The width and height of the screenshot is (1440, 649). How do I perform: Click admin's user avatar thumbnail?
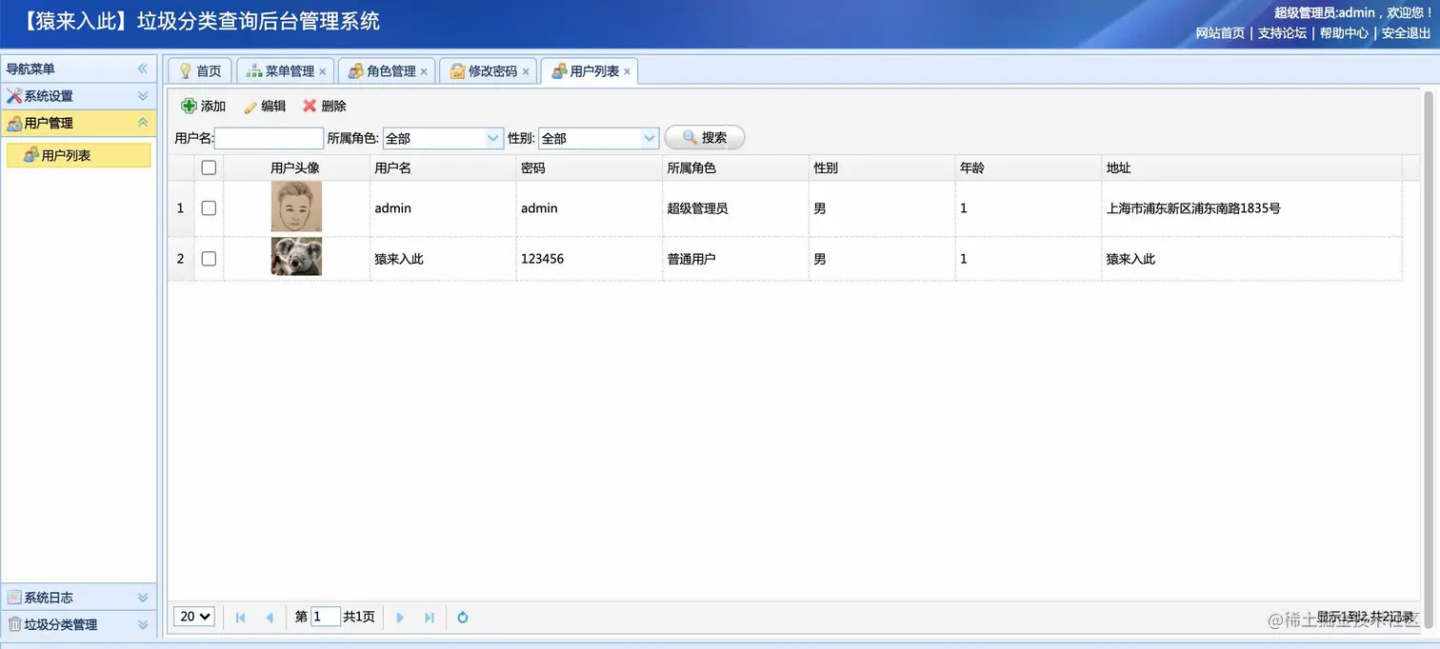pos(296,207)
